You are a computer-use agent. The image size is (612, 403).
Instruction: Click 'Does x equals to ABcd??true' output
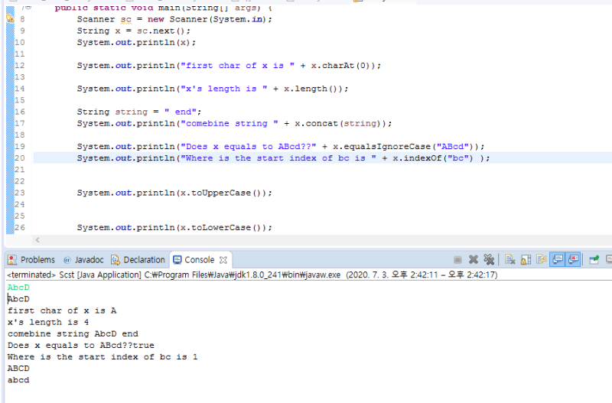(81, 345)
